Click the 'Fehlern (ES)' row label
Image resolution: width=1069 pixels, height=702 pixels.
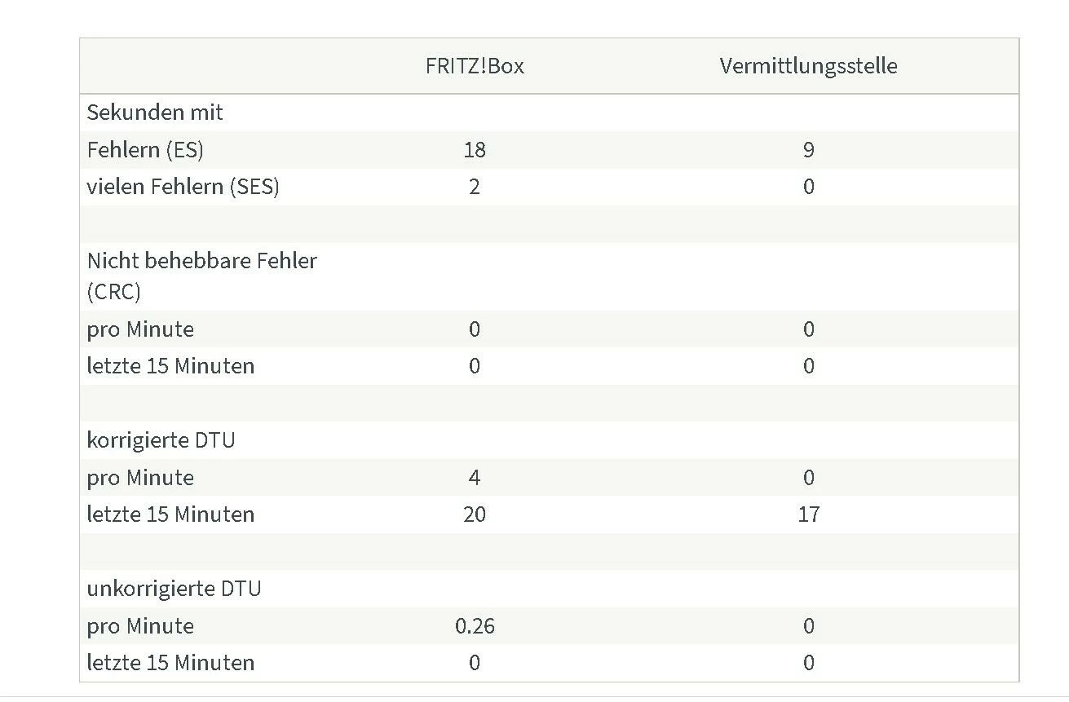click(145, 150)
